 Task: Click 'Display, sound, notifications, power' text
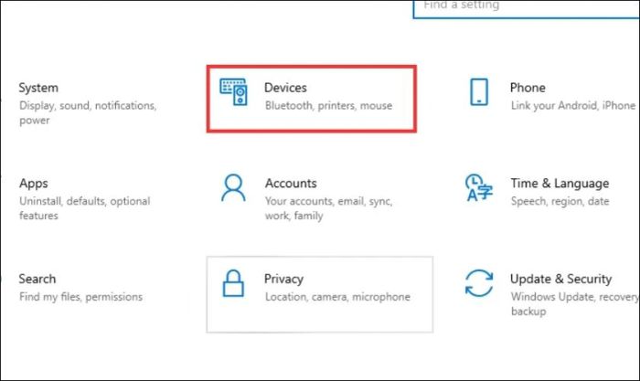point(88,113)
